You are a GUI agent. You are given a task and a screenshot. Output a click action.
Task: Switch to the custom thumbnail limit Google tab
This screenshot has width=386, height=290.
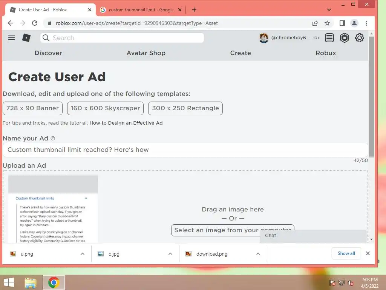141,10
